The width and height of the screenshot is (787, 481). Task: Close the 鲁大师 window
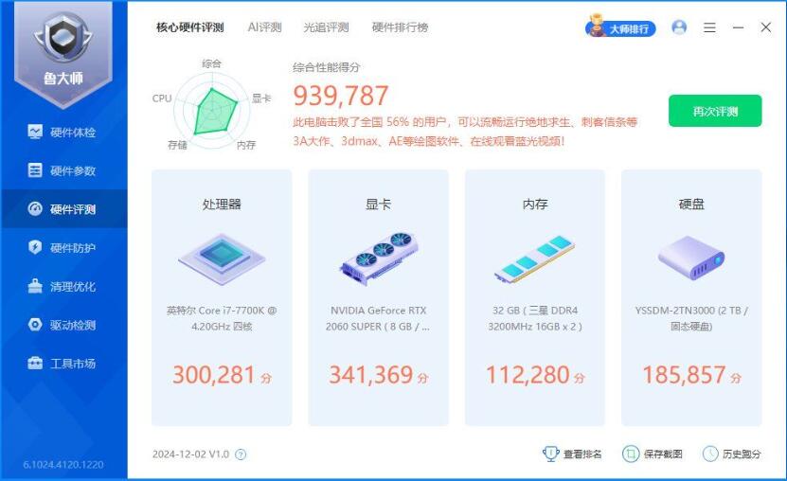tap(766, 27)
